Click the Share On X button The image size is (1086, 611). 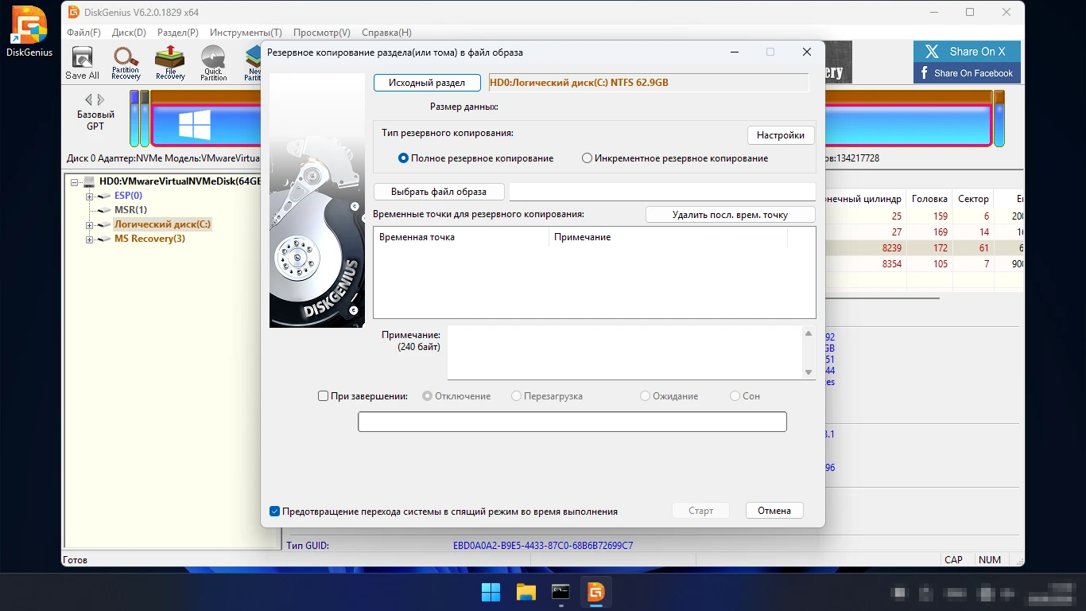pos(967,52)
